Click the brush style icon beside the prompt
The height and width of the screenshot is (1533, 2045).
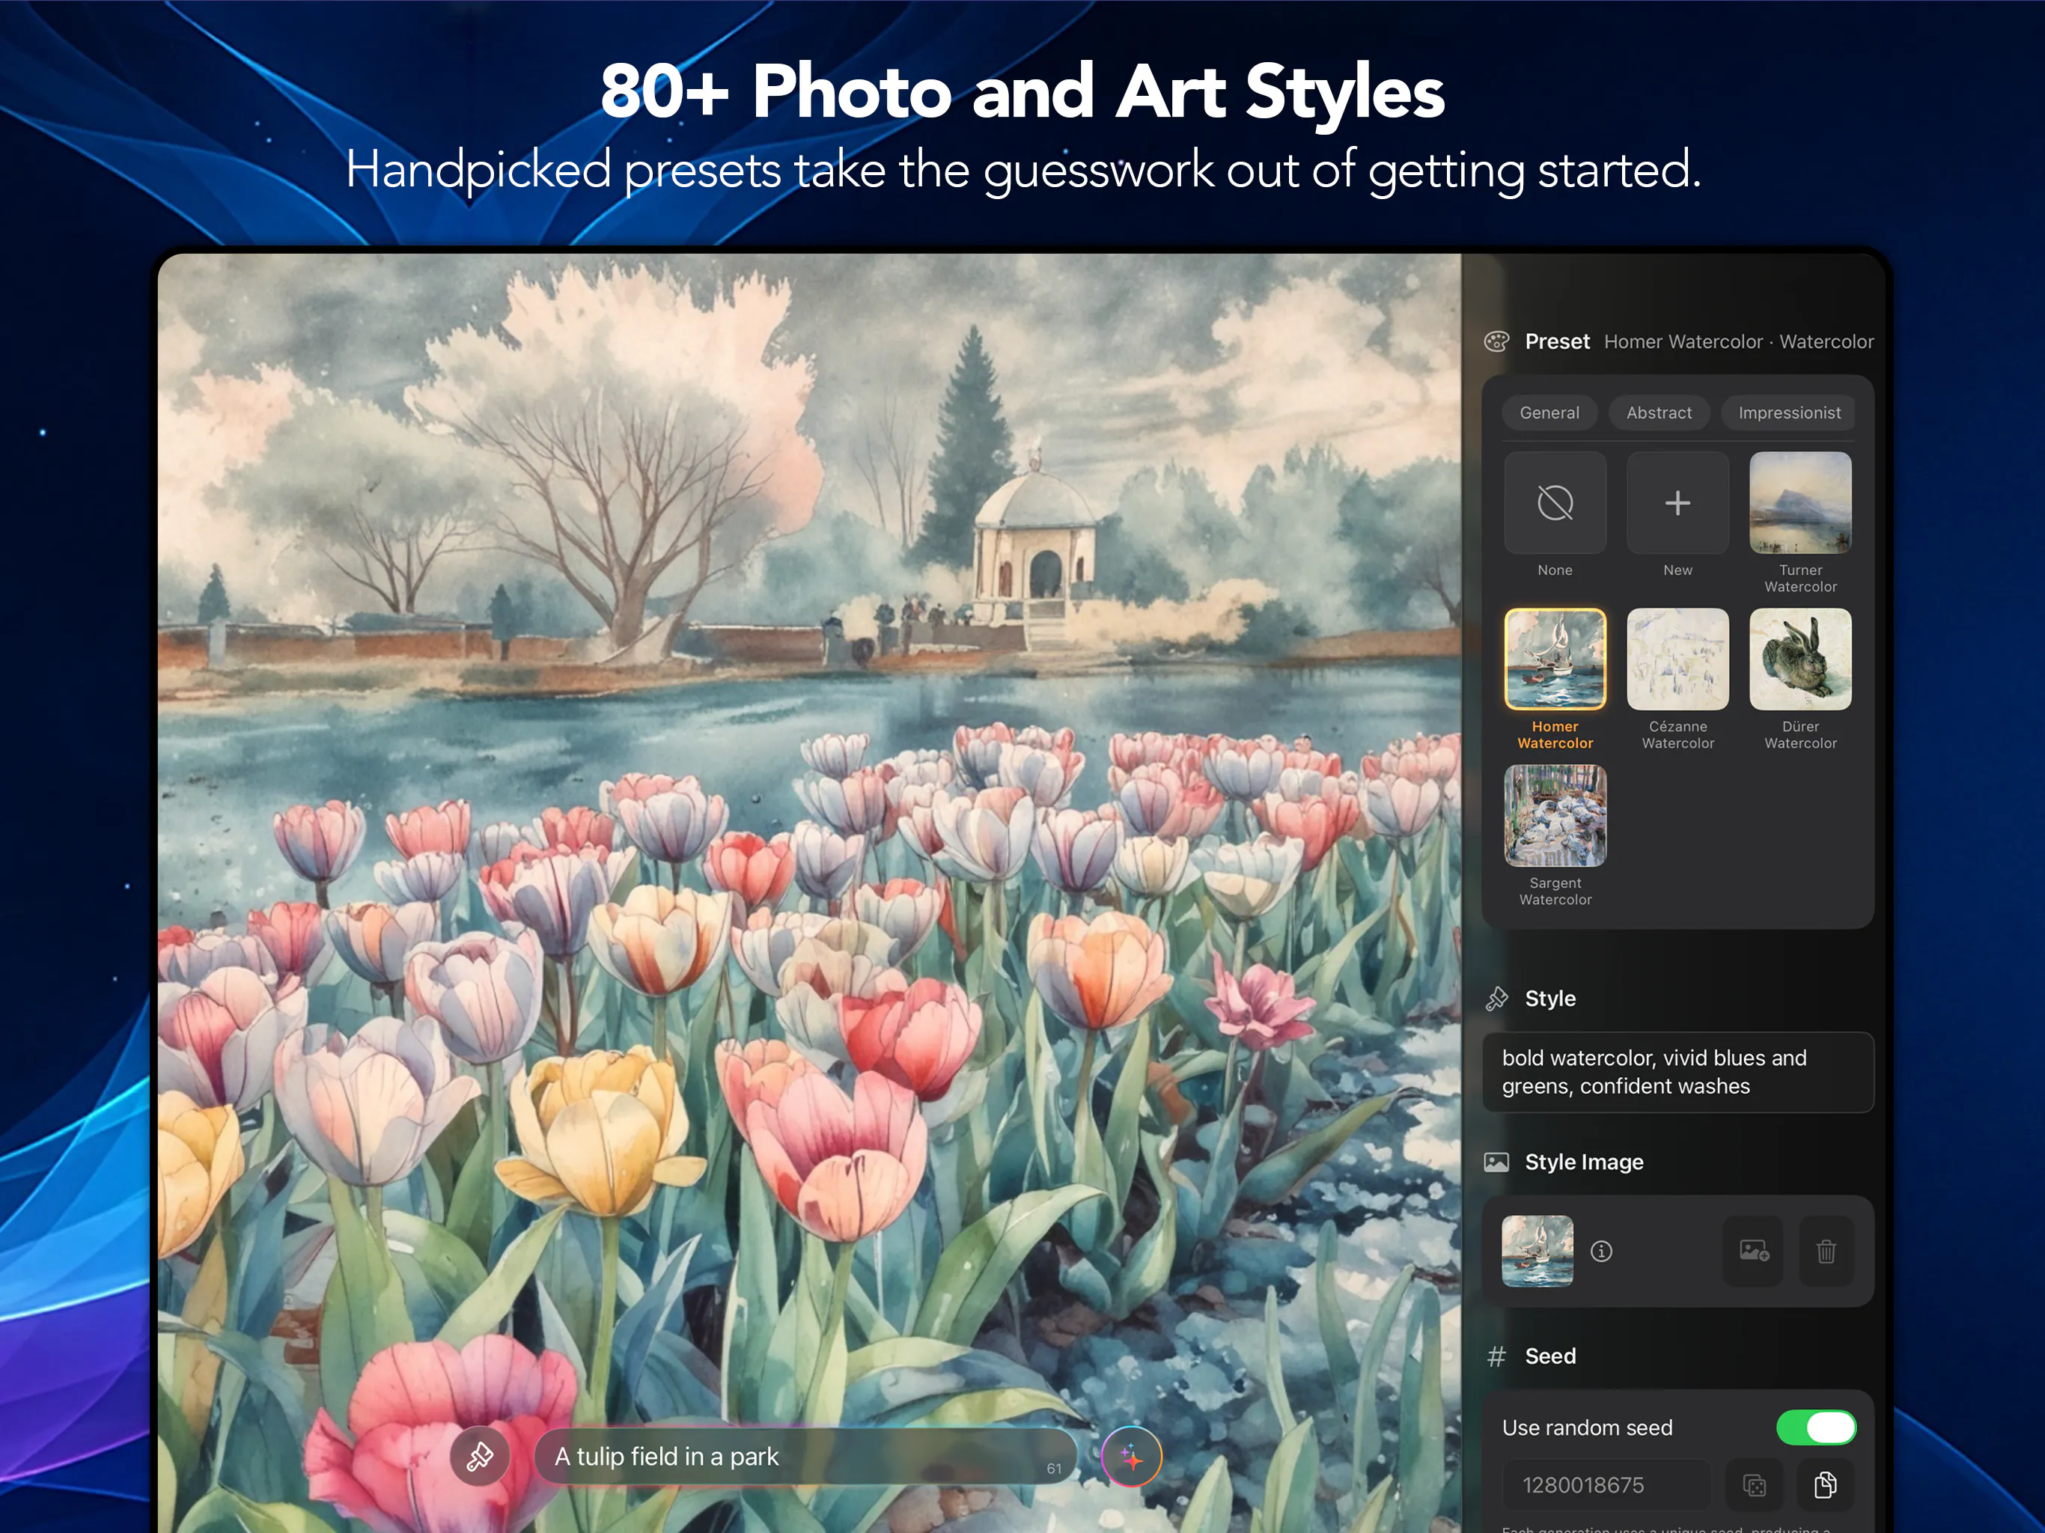pyautogui.click(x=479, y=1456)
